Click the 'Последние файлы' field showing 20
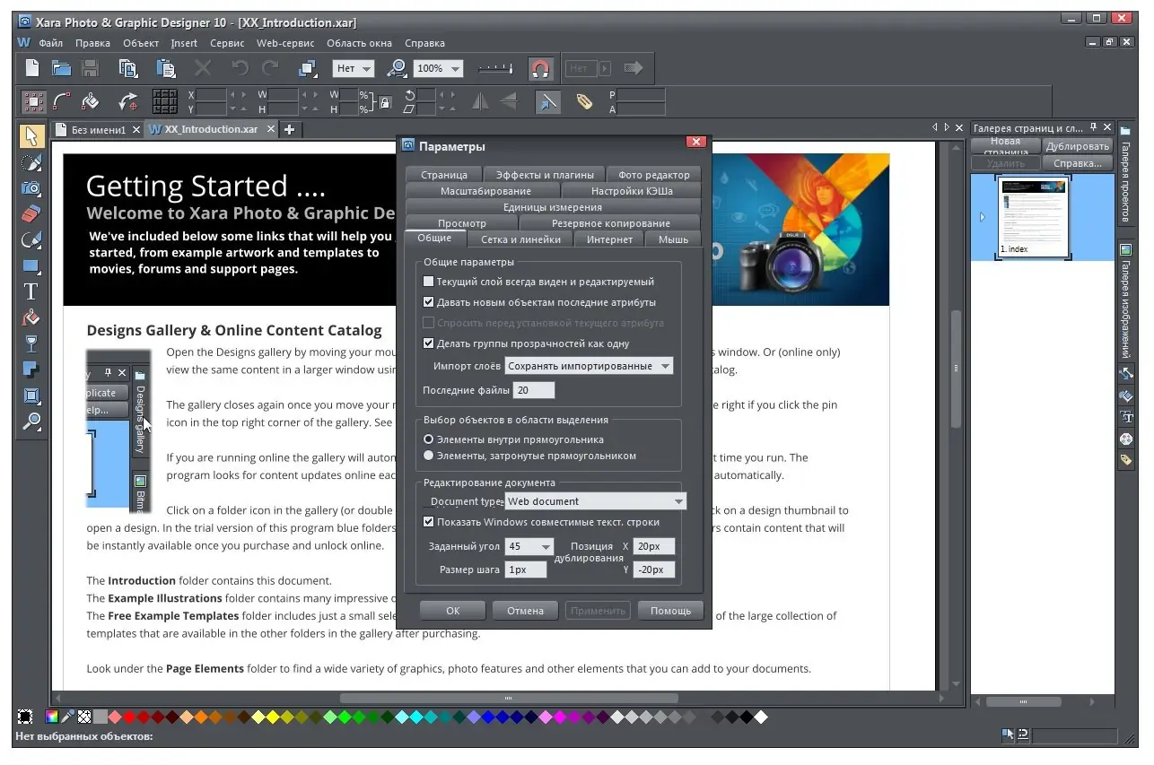This screenshot has height=765, width=1154. (533, 390)
